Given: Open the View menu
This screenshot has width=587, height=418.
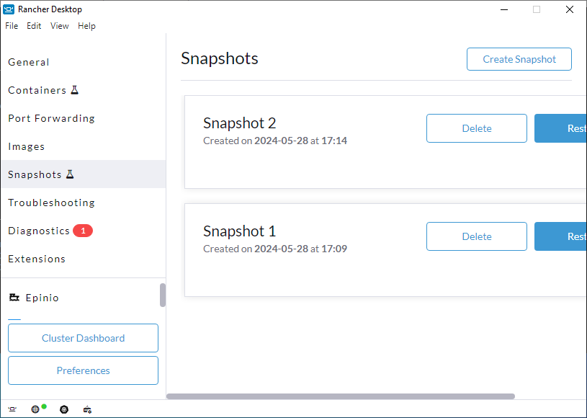Looking at the screenshot, I should coord(60,26).
